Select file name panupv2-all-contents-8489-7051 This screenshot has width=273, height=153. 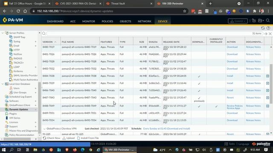(79, 113)
